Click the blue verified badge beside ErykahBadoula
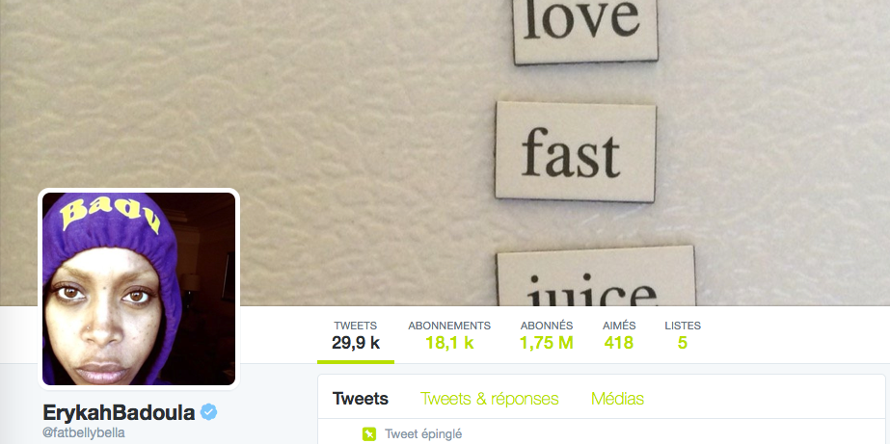This screenshot has height=444, width=890. coord(209,412)
